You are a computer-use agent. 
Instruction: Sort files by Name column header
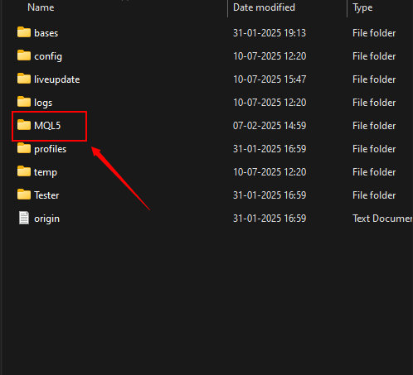click(x=41, y=7)
